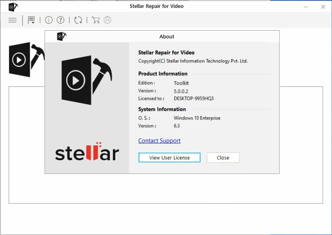The image size is (332, 235).
Task: Click the OS version value 6.3
Action: [x=177, y=126]
